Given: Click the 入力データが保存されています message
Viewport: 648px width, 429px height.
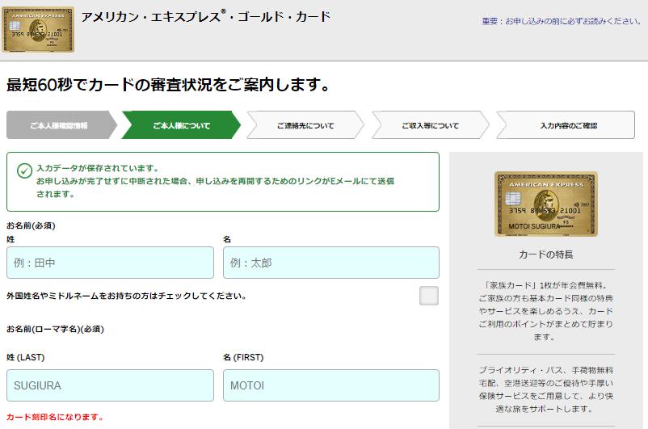Looking at the screenshot, I should tap(98, 168).
